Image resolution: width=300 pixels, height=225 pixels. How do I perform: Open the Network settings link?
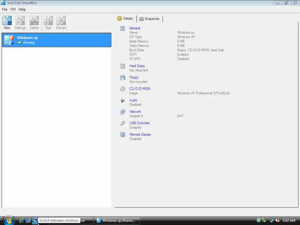(x=135, y=112)
